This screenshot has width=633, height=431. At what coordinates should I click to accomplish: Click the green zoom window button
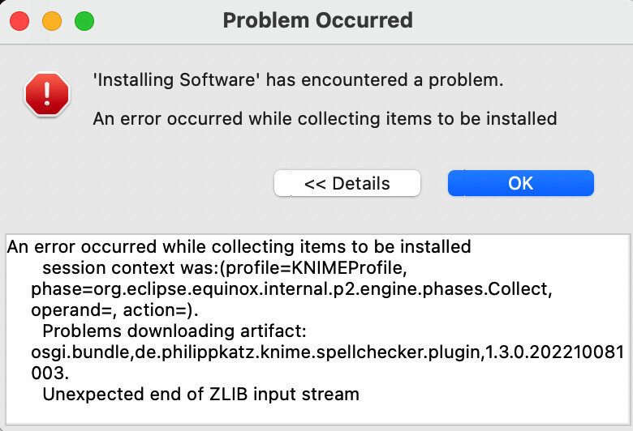[84, 21]
